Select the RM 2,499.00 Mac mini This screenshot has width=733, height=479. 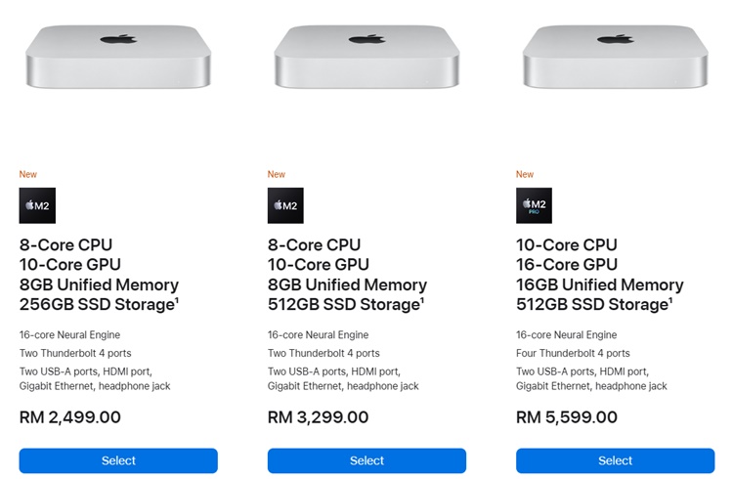(x=118, y=460)
